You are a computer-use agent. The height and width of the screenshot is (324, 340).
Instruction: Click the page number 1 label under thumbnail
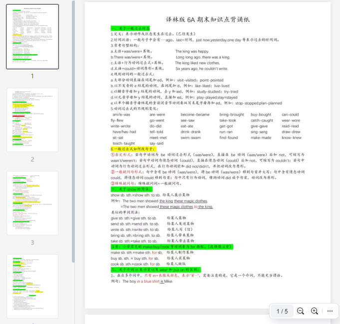pyautogui.click(x=32, y=76)
